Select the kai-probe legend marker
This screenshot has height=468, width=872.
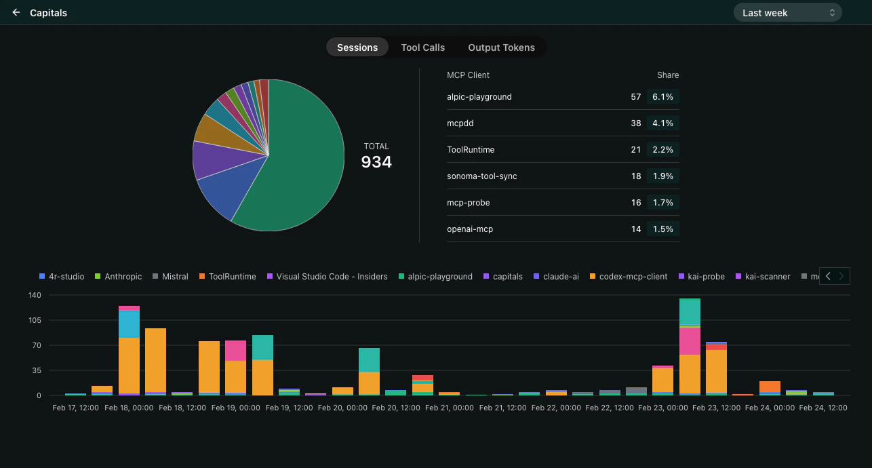(x=680, y=276)
